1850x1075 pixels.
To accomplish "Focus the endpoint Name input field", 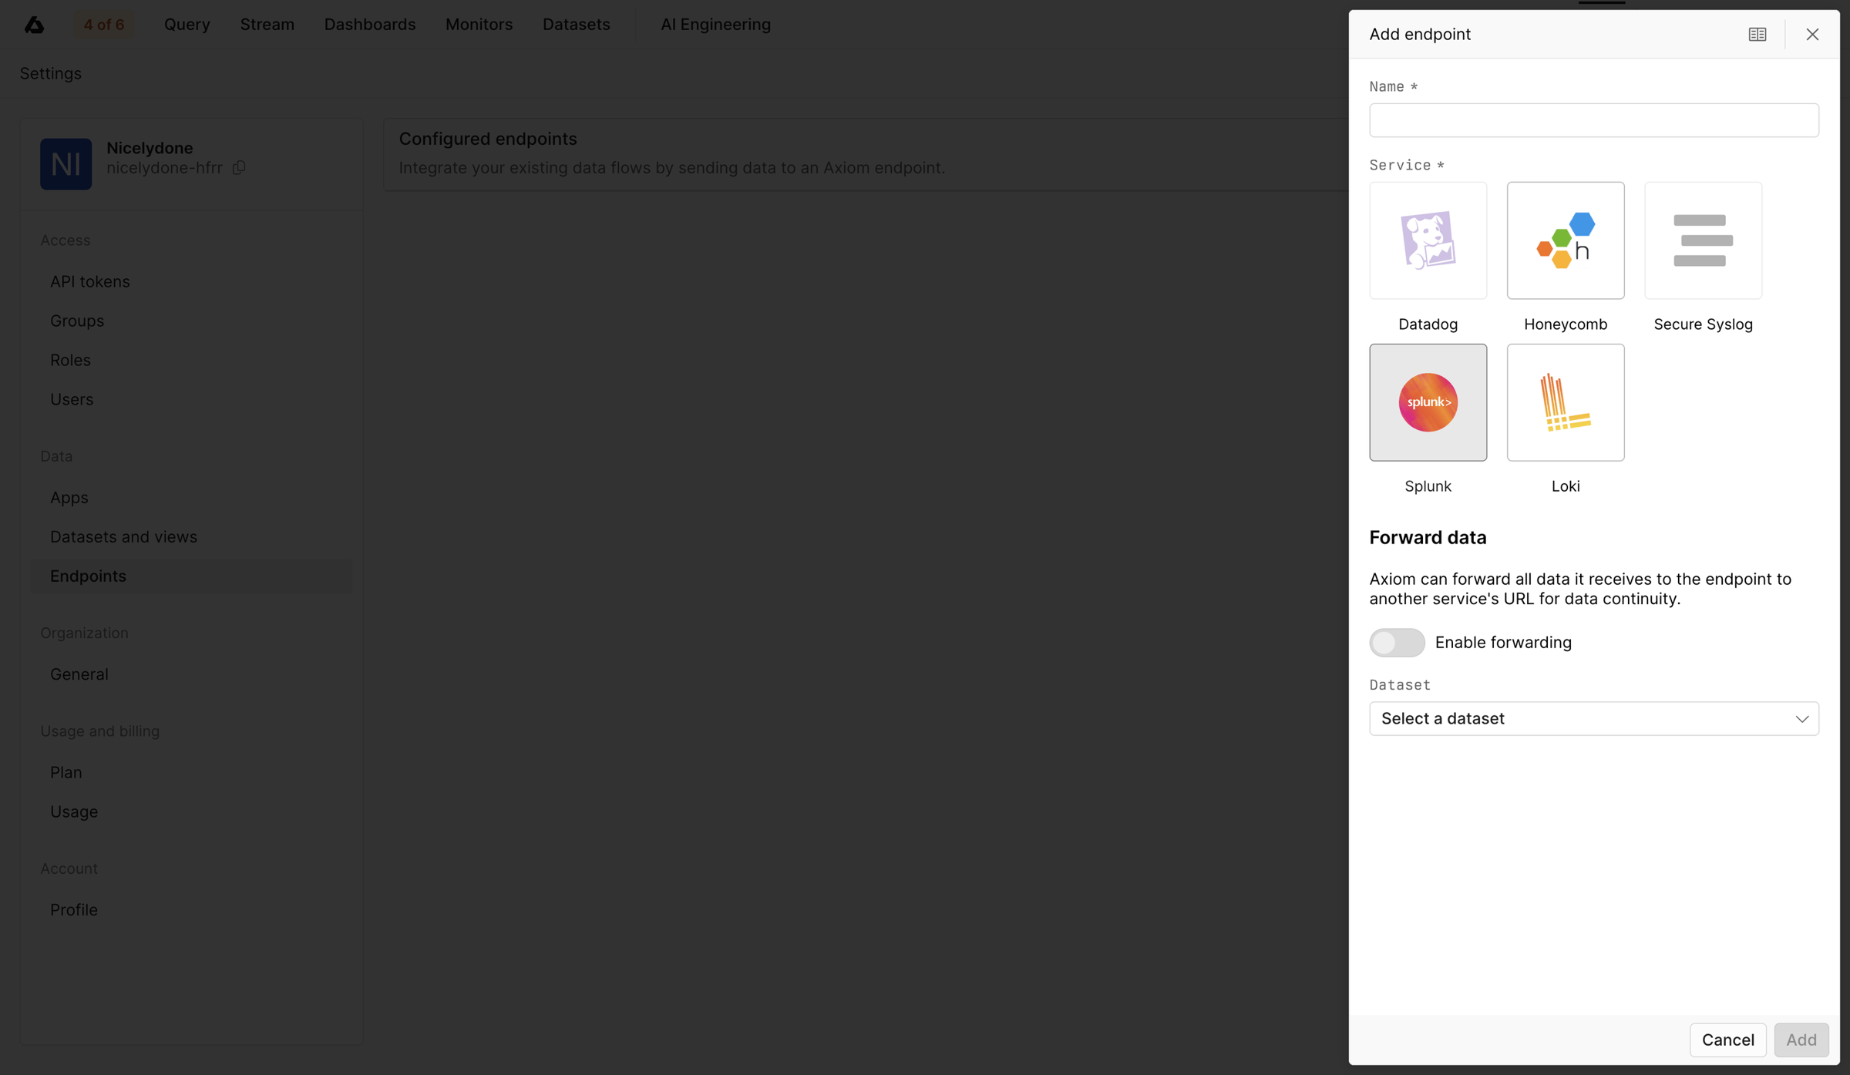I will [x=1594, y=120].
